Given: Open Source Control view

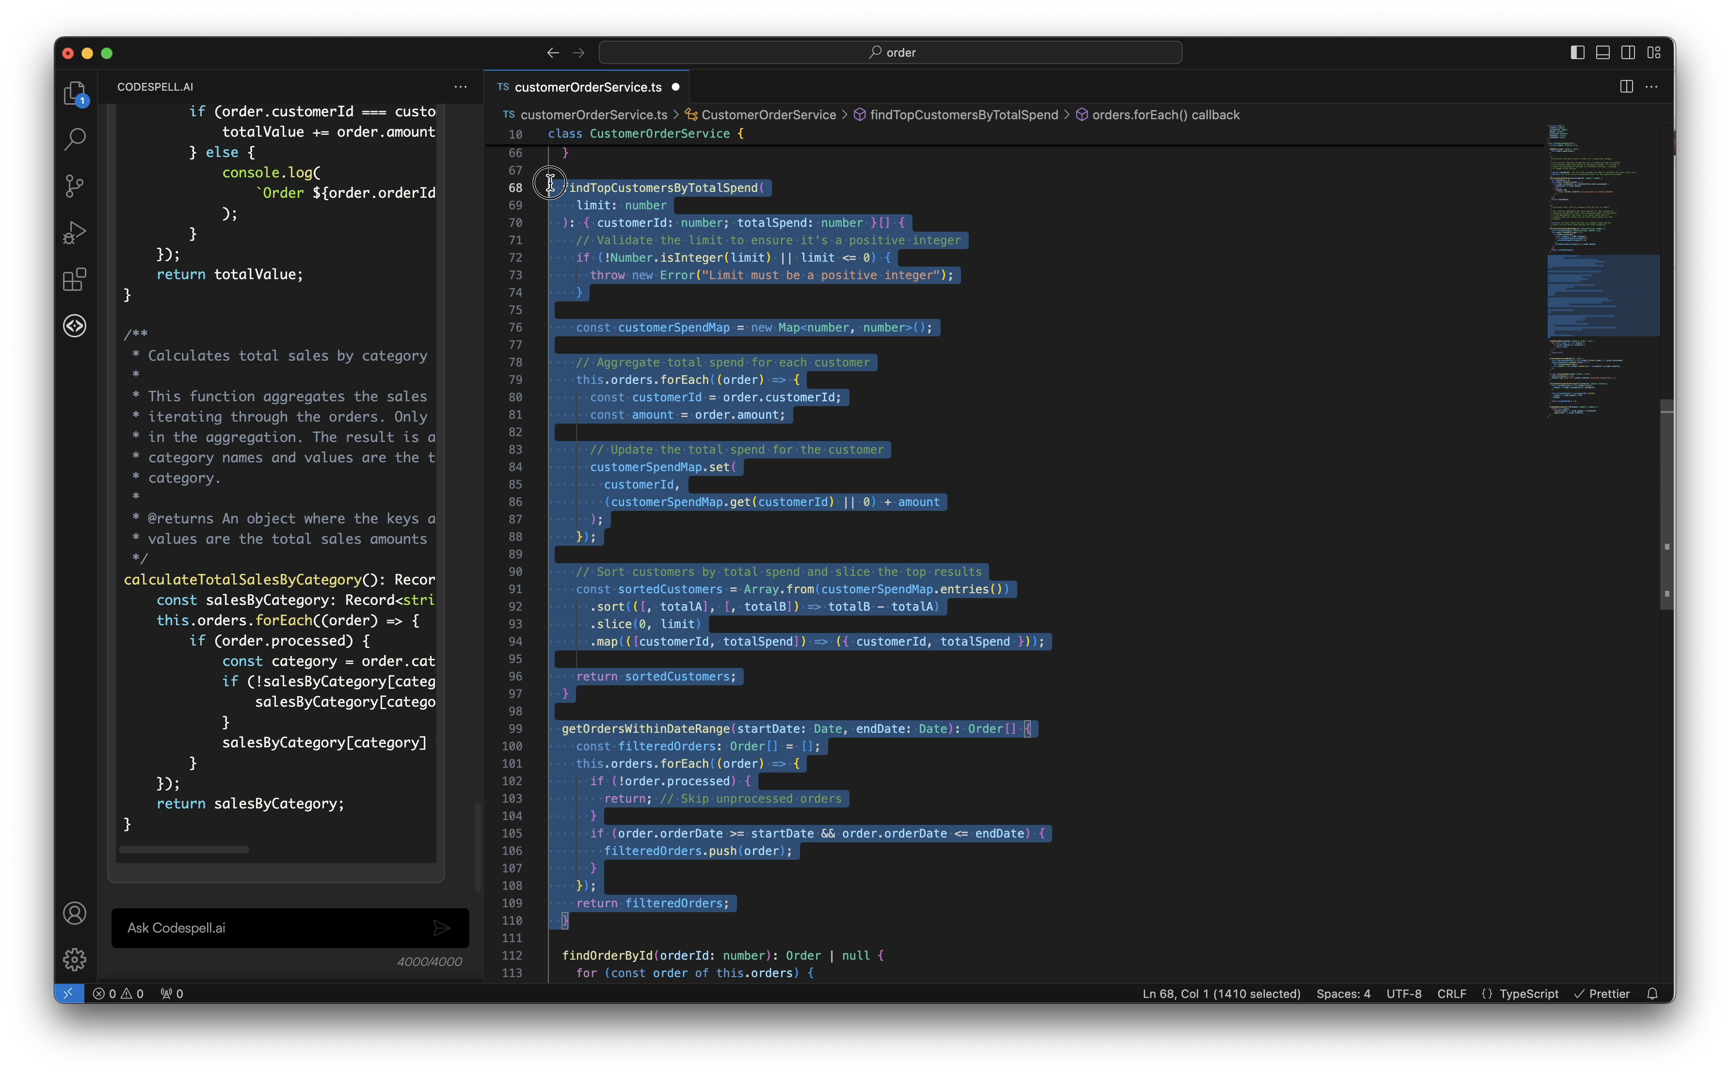Looking at the screenshot, I should pos(75,186).
